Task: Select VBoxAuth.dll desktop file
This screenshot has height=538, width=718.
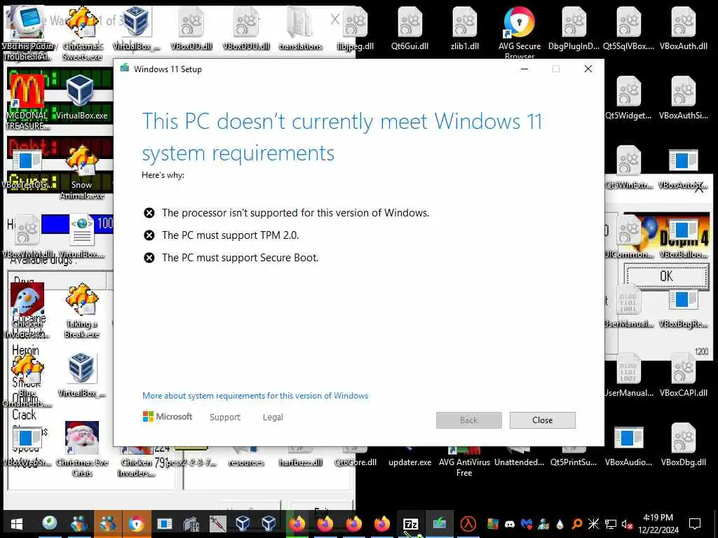Action: tap(683, 28)
